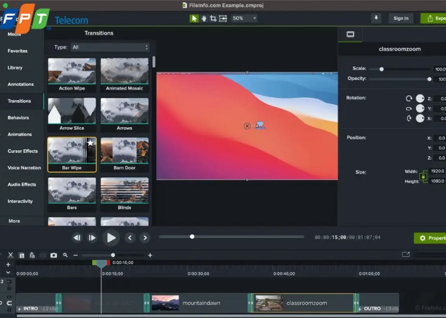446x318 pixels.
Task: Adjust the Scale slider handle
Action: (382, 69)
